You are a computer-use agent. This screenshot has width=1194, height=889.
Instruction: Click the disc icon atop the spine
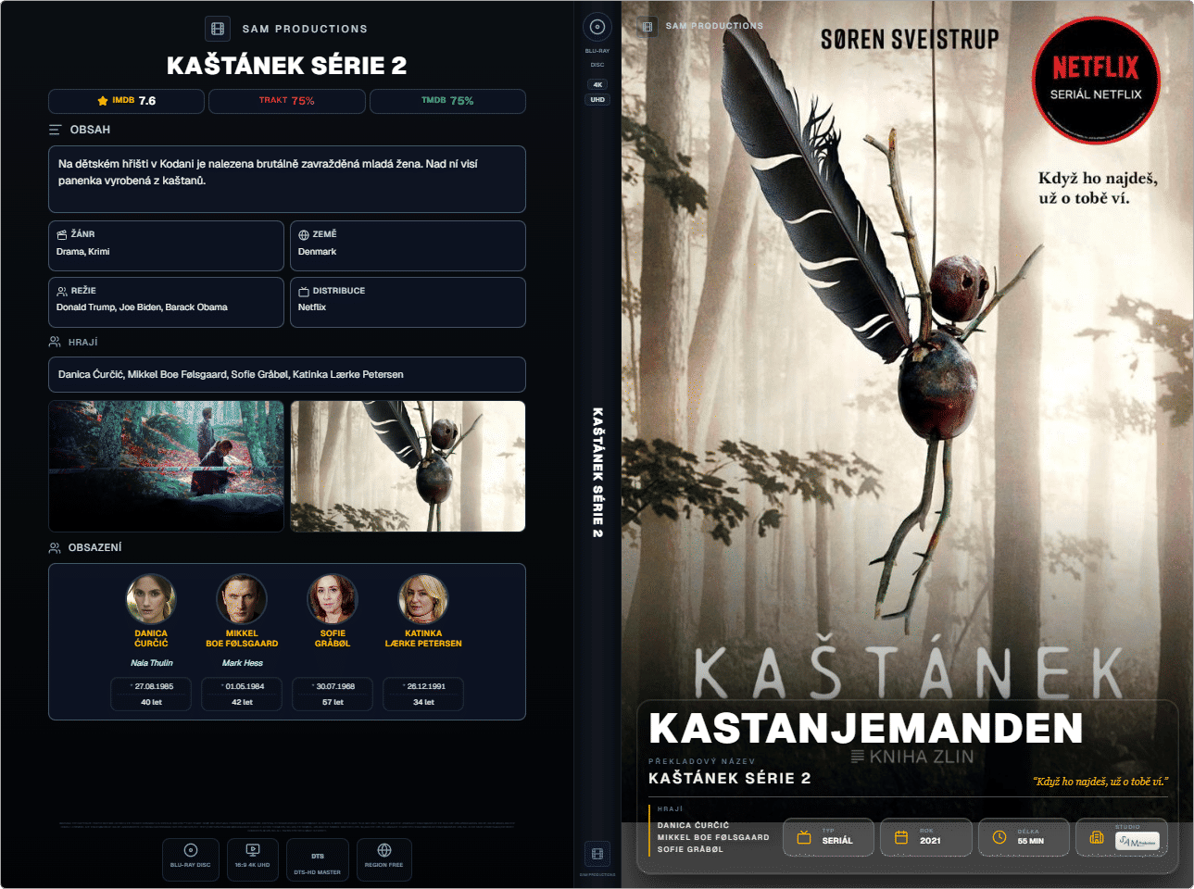tap(597, 27)
